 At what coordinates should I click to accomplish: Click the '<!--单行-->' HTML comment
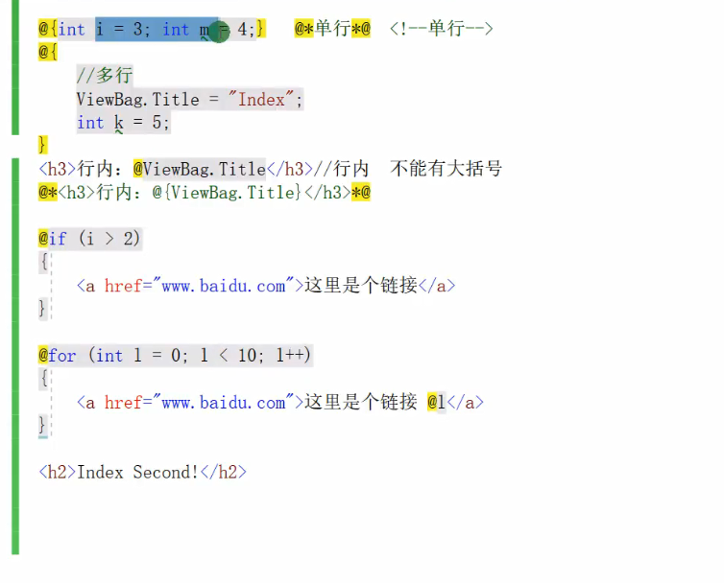click(442, 29)
